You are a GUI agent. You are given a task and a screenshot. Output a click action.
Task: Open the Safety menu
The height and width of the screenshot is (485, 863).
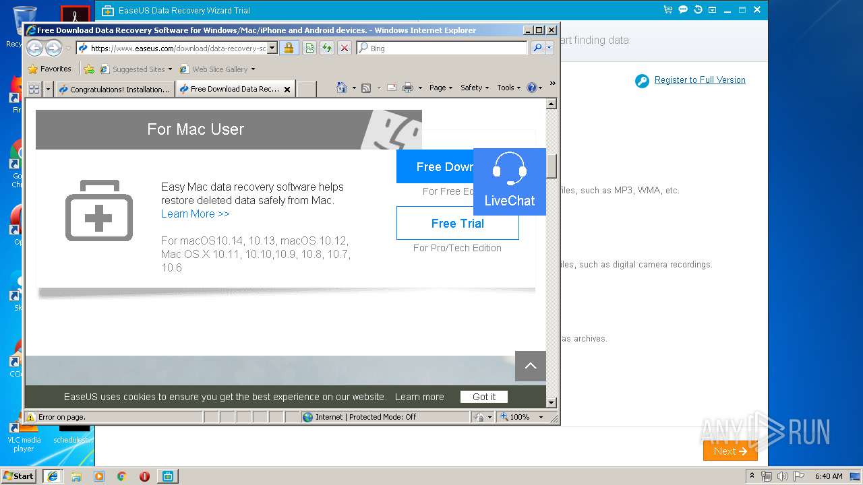(x=475, y=88)
